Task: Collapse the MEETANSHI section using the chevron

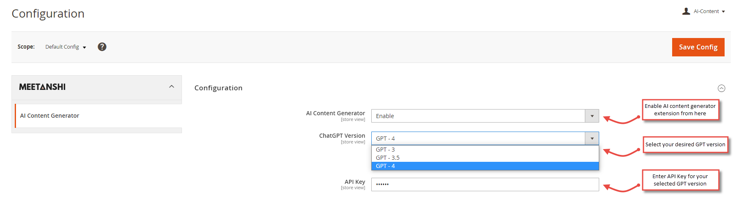Action: click(172, 87)
